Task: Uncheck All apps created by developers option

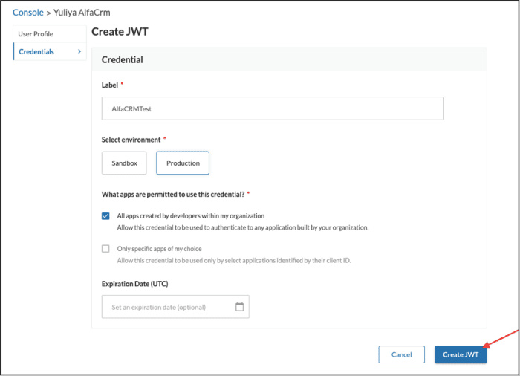Action: tap(105, 216)
